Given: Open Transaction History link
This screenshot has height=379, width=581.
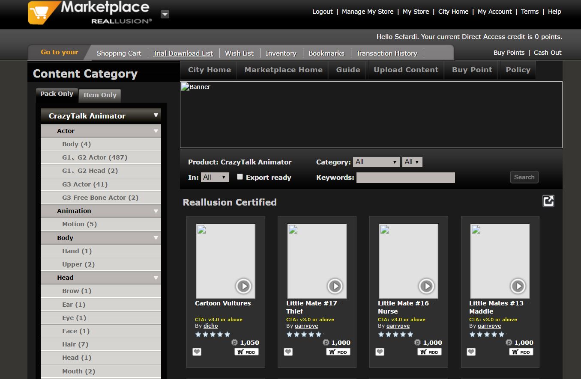Looking at the screenshot, I should click(x=387, y=53).
